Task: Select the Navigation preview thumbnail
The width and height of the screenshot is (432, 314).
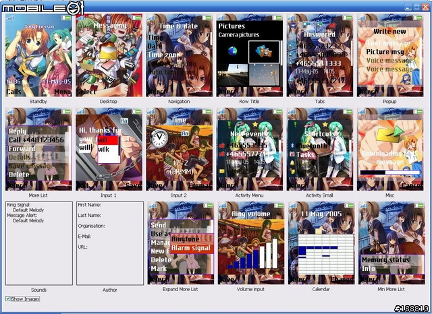Action: tap(180, 55)
